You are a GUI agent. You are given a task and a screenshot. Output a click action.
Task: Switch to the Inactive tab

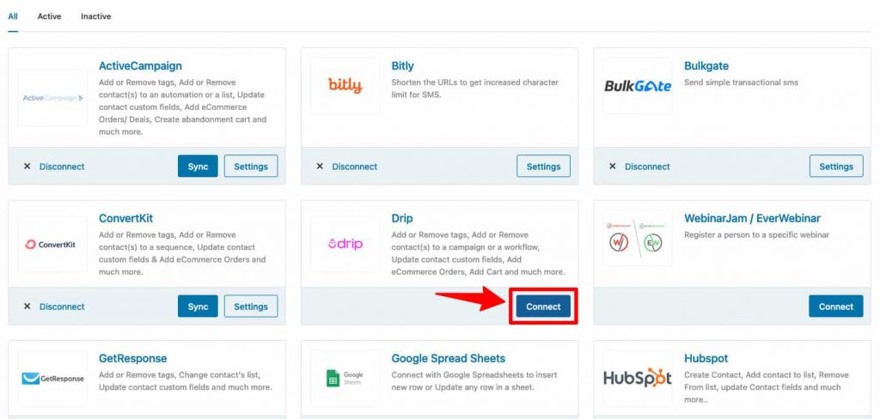point(96,16)
